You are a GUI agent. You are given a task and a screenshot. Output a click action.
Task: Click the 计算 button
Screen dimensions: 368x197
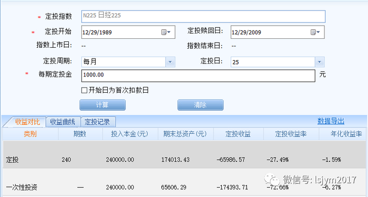[103, 105]
